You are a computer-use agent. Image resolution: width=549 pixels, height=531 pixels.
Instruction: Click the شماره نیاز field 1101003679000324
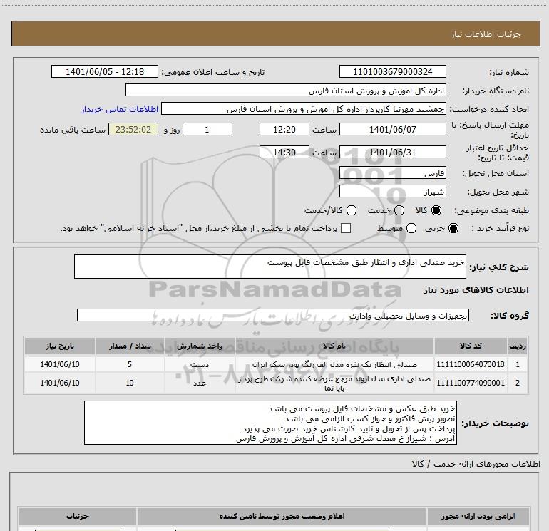point(392,71)
